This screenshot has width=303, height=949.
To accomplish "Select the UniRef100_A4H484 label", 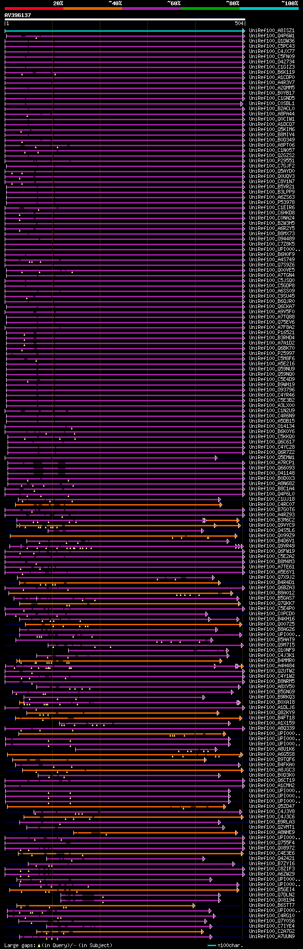I will point(272,666).
